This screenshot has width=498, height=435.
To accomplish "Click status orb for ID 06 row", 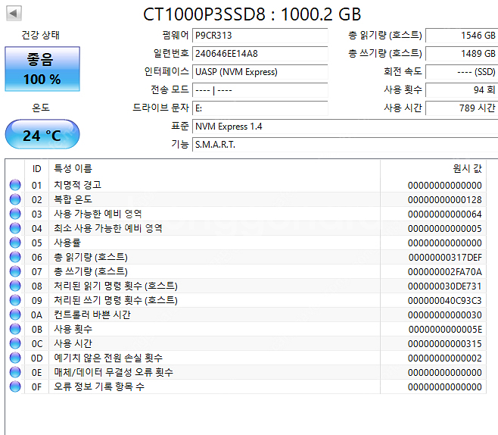I will click(15, 257).
